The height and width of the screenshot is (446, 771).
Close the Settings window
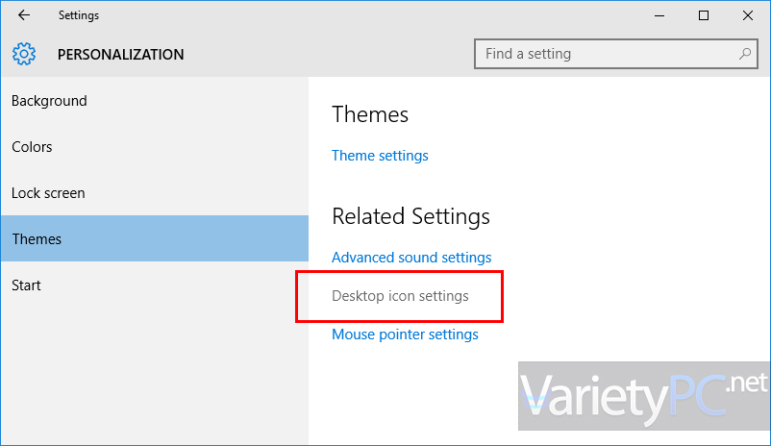pyautogui.click(x=748, y=15)
